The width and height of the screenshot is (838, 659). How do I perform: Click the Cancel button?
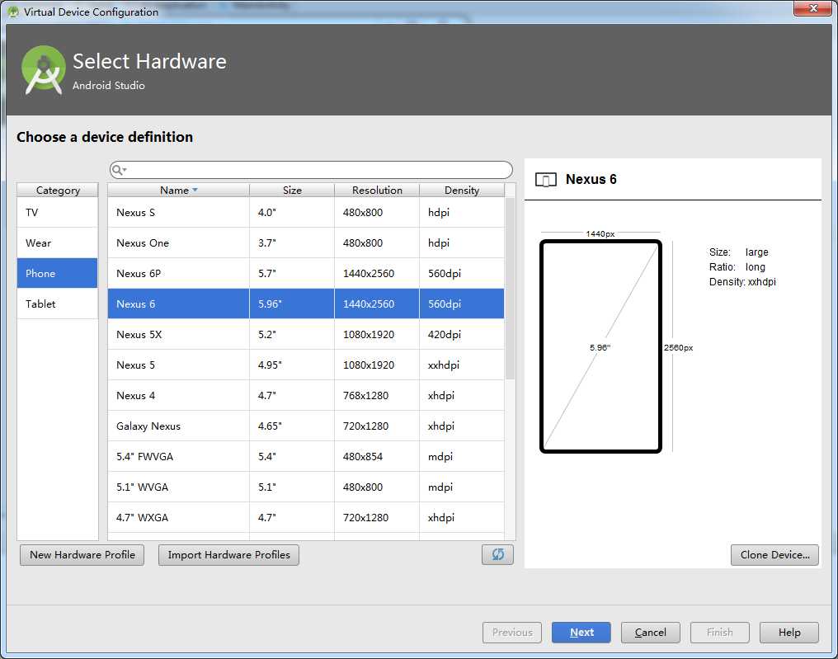[651, 633]
